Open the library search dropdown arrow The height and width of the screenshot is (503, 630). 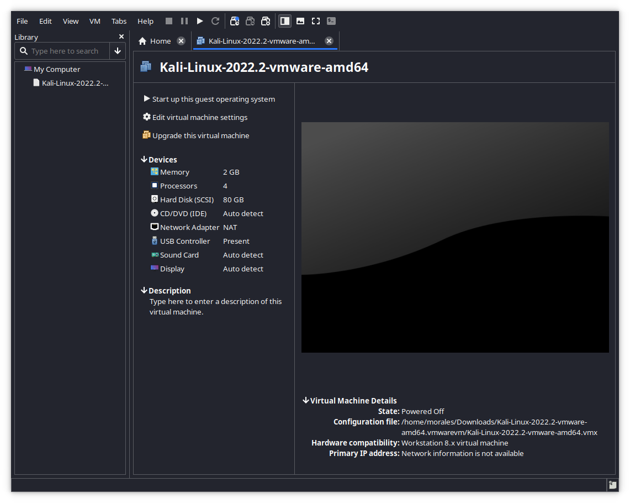point(118,51)
